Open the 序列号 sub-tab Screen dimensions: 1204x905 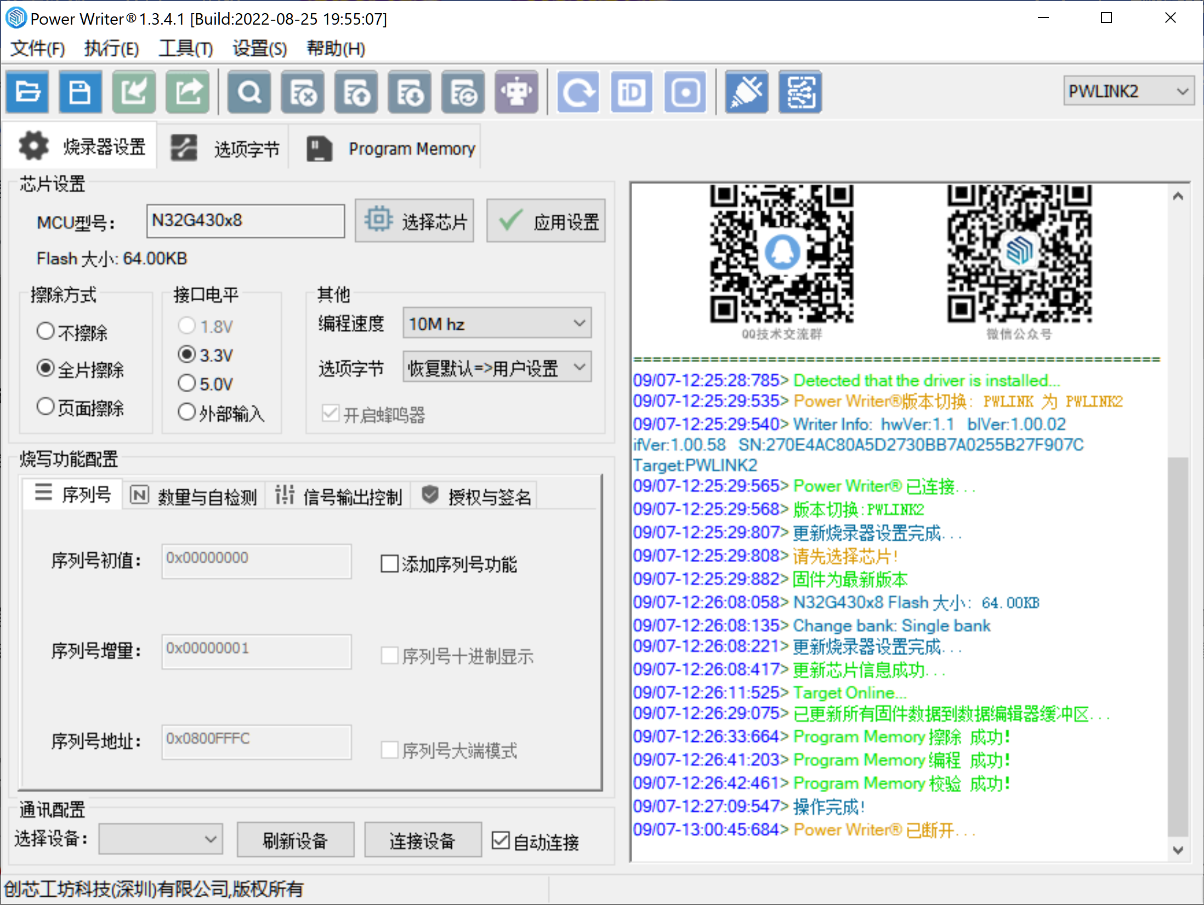[x=73, y=495]
